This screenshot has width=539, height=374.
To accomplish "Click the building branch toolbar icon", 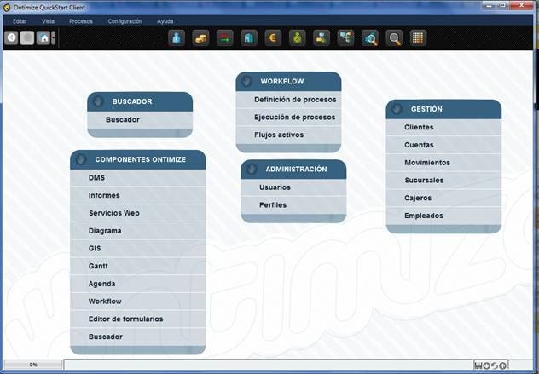I will [248, 37].
